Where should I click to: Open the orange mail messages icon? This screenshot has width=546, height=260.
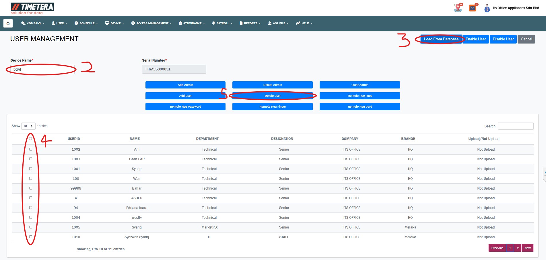coord(473,8)
